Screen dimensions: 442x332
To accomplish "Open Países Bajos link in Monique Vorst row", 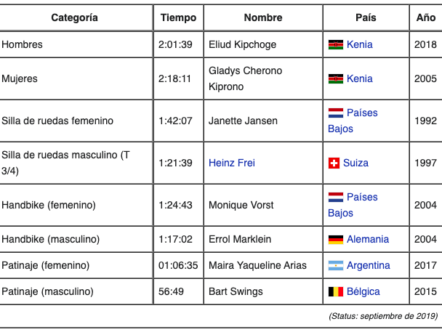I will 362,197.
